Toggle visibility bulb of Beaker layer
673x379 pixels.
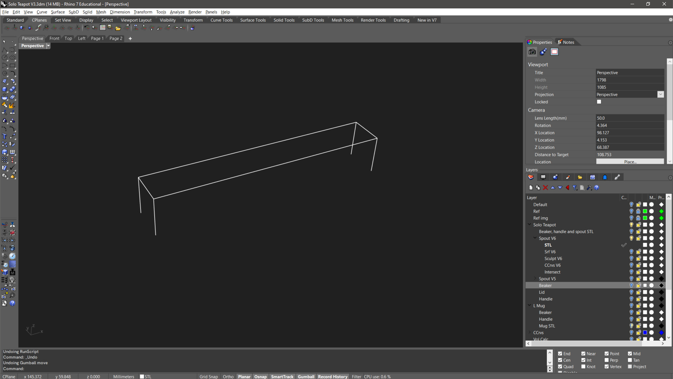pyautogui.click(x=631, y=286)
